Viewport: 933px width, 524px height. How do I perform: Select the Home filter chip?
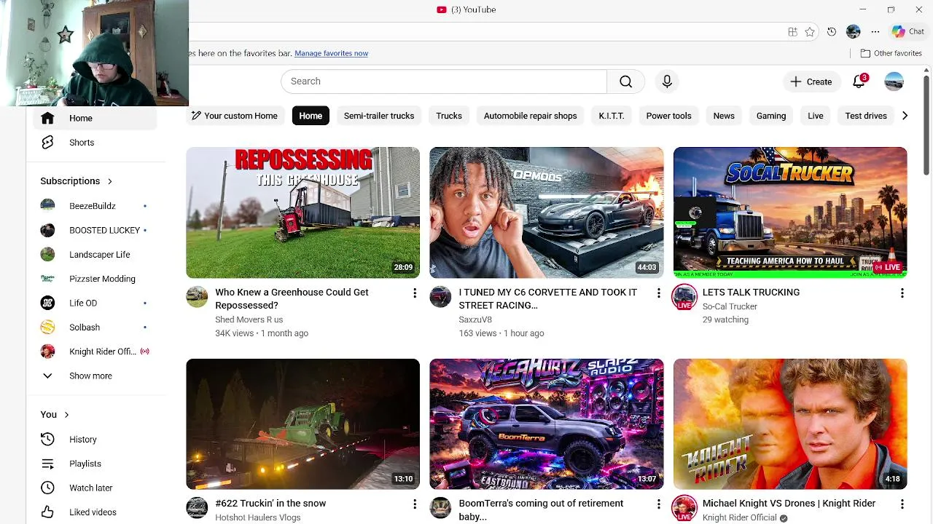311,116
